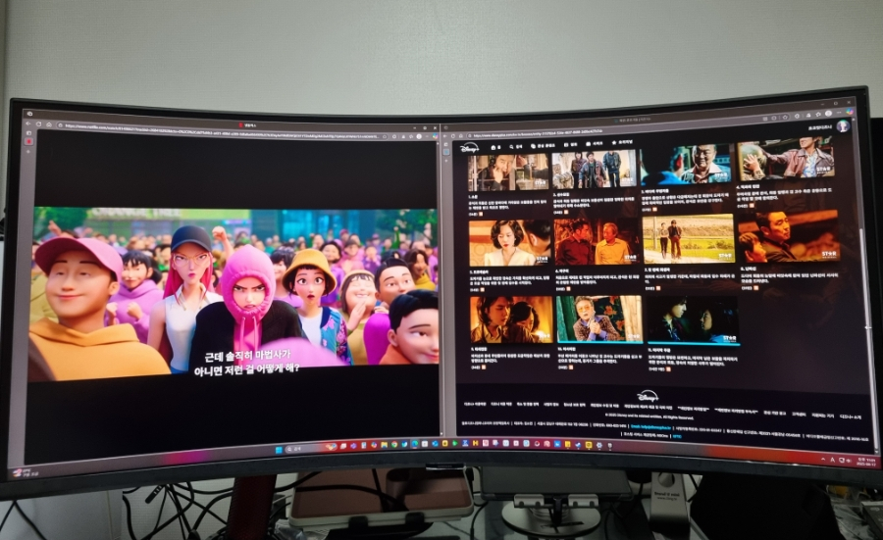883x540 pixels.
Task: Open Disney+ 검색 search navigation item
Action: [516, 146]
